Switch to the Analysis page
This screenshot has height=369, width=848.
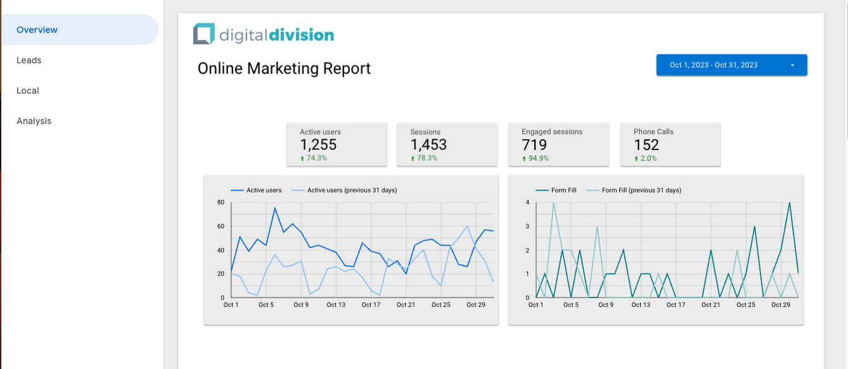click(34, 121)
